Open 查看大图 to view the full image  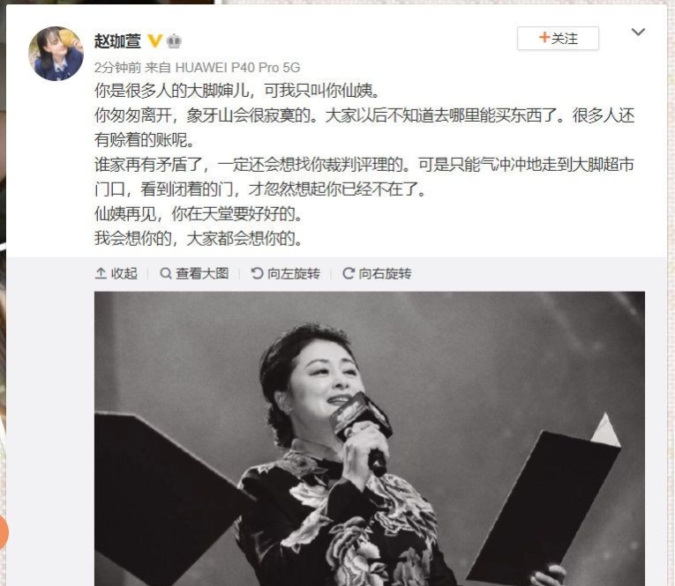(x=194, y=273)
